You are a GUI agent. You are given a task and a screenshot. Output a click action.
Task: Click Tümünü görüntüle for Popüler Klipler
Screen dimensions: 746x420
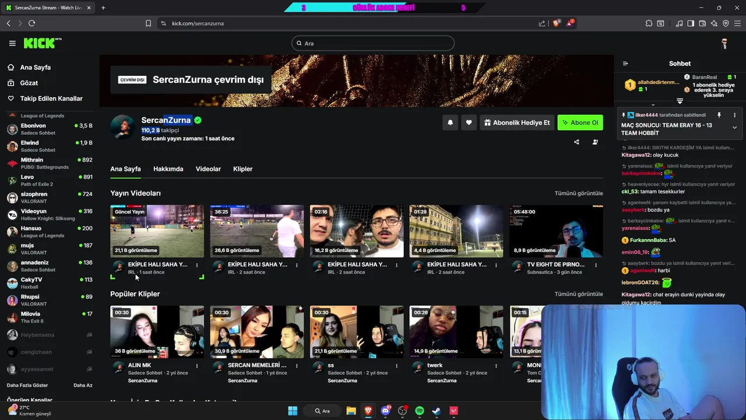[579, 294]
